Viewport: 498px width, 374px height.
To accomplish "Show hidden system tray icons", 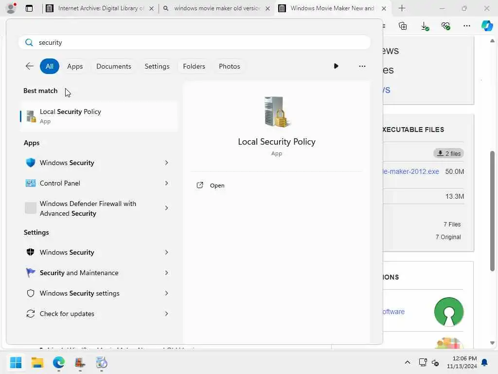I will click(408, 362).
